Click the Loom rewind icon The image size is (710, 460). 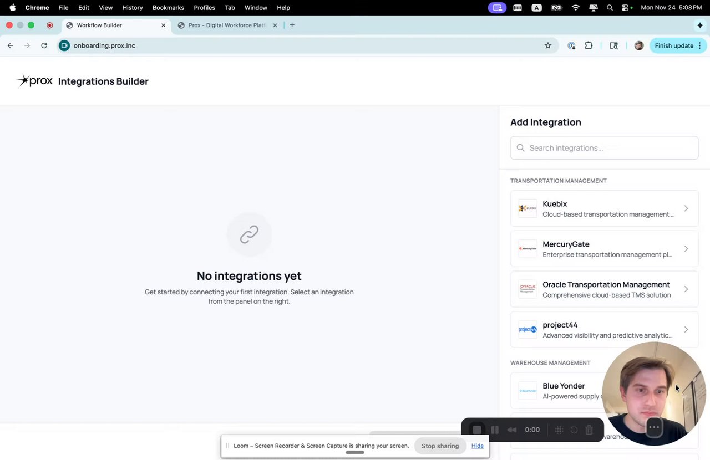click(512, 430)
